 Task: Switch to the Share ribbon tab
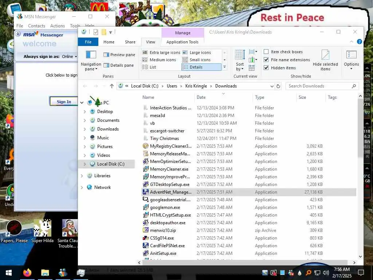pos(130,42)
